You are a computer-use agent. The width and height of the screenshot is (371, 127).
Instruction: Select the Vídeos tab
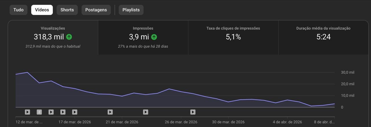(42, 10)
